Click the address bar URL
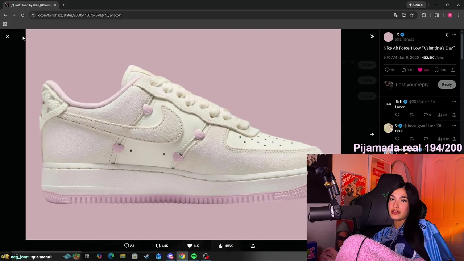This screenshot has height=261, width=464. [x=80, y=15]
